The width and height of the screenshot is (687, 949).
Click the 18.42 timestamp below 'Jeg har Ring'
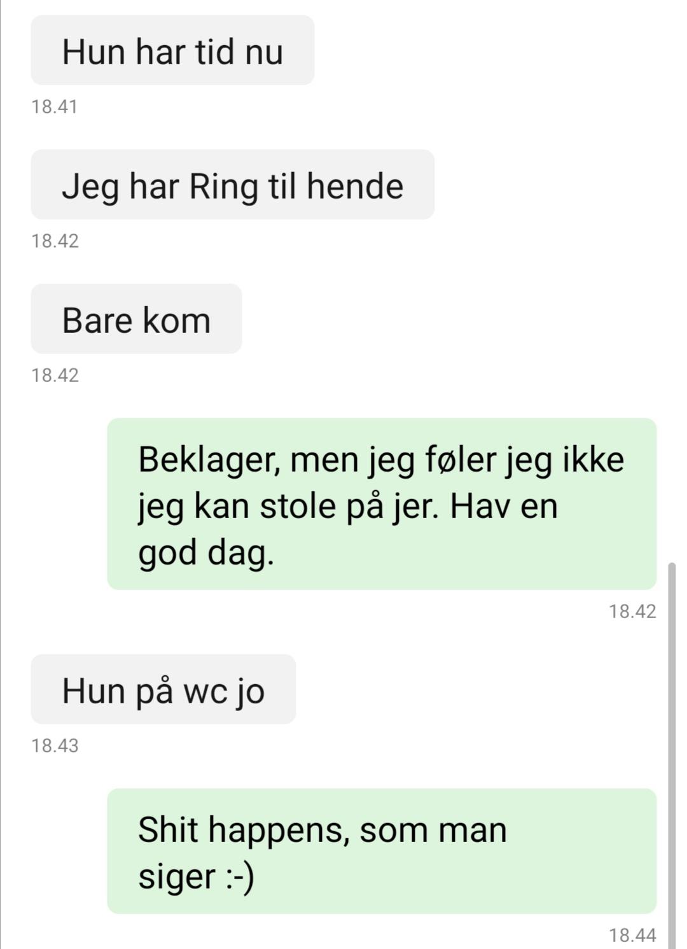(55, 241)
